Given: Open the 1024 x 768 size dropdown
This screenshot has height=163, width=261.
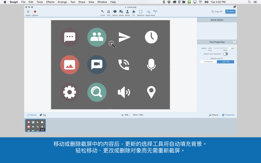Looking at the screenshot, I should click(x=138, y=115).
